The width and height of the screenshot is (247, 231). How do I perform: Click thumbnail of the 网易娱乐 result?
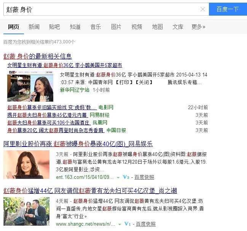point(27,164)
